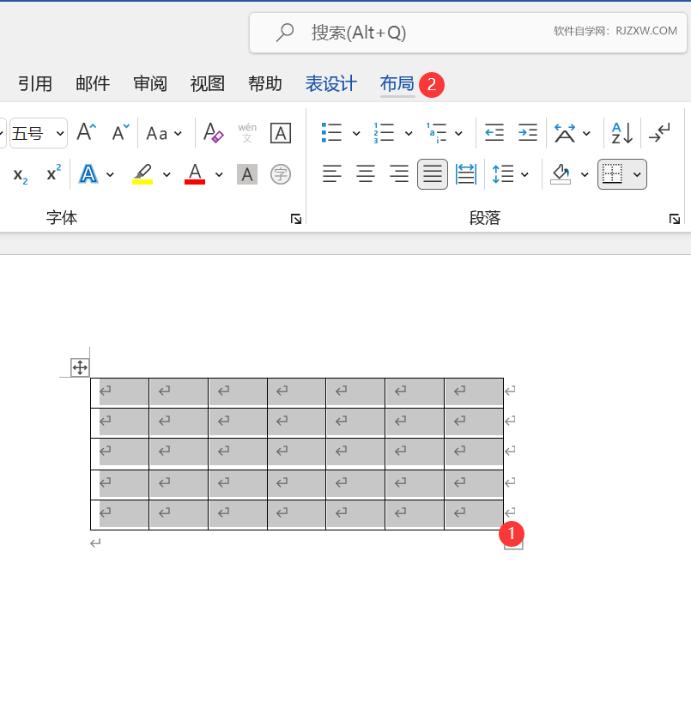Expand the highlight color dropdown arrow
This screenshot has width=691, height=703.
167,174
